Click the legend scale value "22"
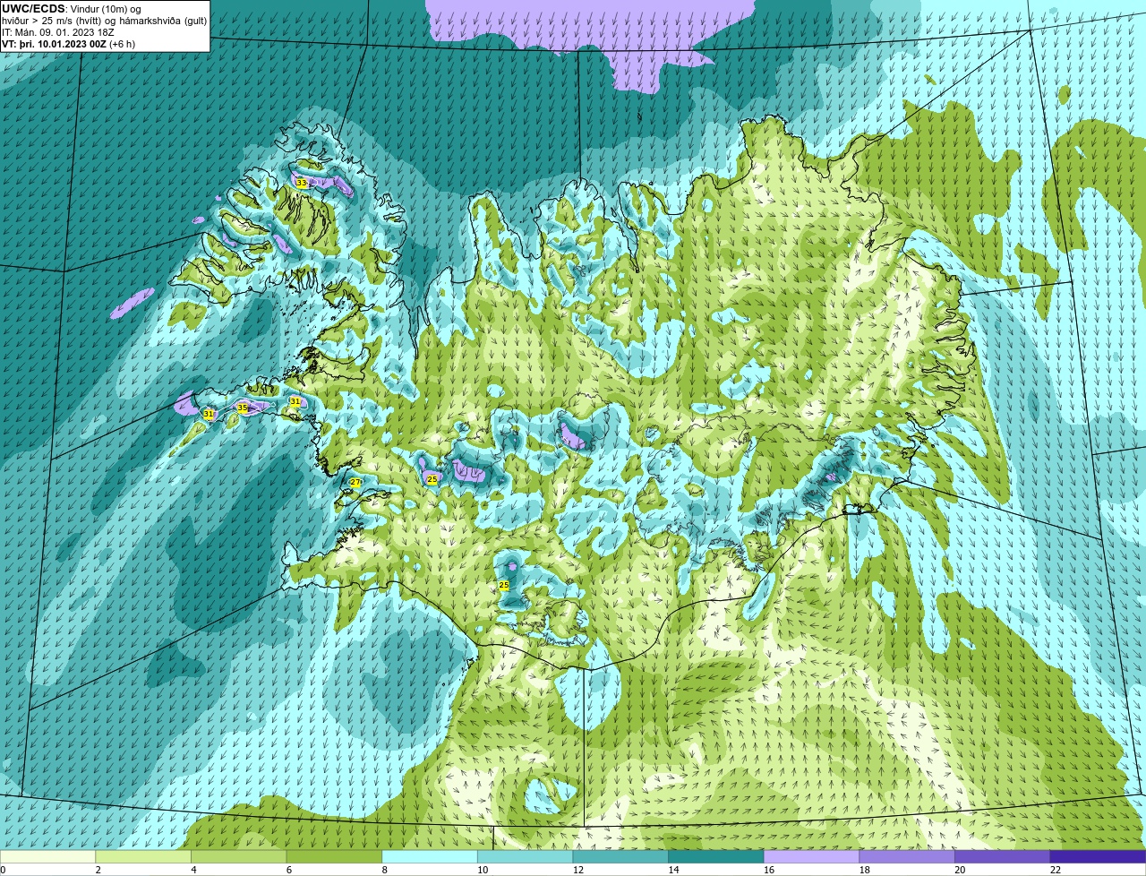Viewport: 1146px width, 876px height. point(1056,870)
